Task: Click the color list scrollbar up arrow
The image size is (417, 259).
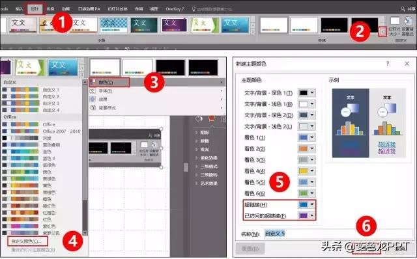Action: (x=85, y=82)
